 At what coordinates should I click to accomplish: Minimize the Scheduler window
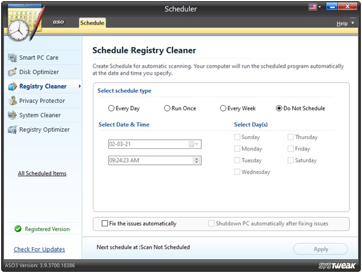point(332,6)
